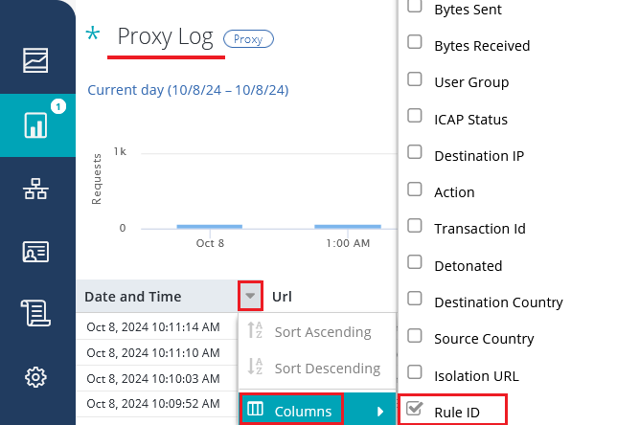617x425 pixels.
Task: Click the Oct 8 chart bar
Action: 209,227
